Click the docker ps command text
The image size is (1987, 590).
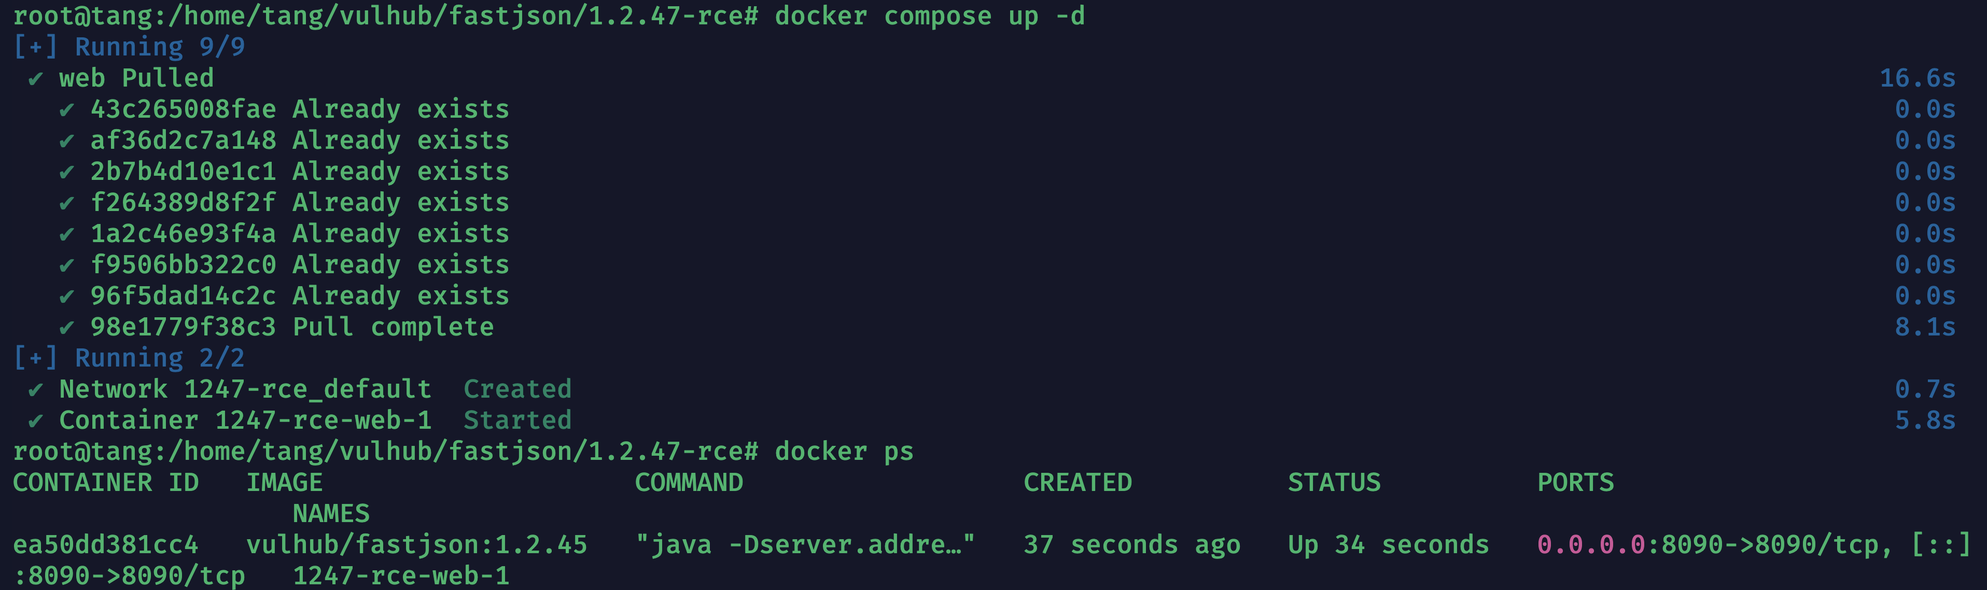pos(844,452)
